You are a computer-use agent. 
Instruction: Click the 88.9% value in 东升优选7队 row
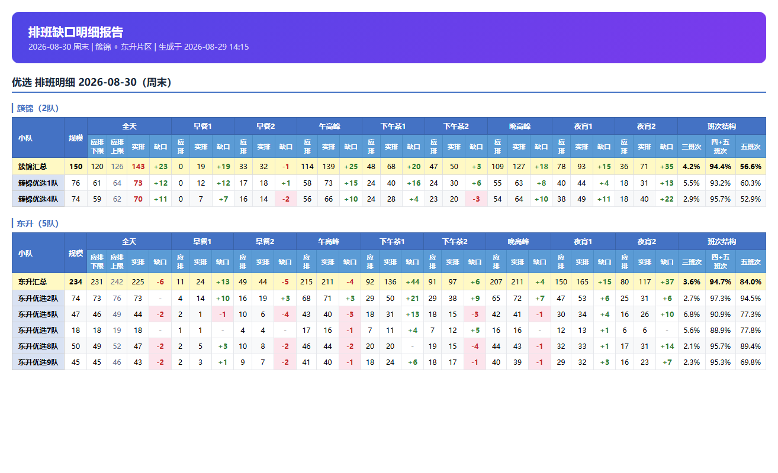(x=721, y=331)
